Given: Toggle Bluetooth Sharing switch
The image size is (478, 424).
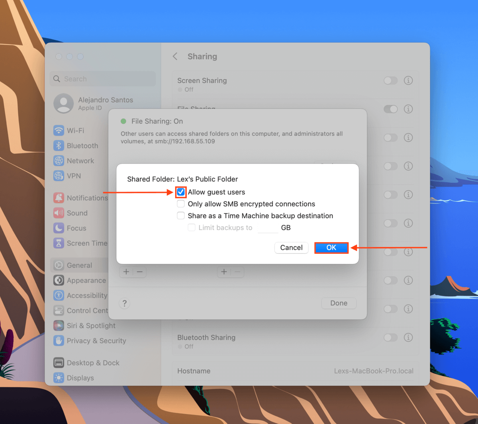Looking at the screenshot, I should pos(391,338).
